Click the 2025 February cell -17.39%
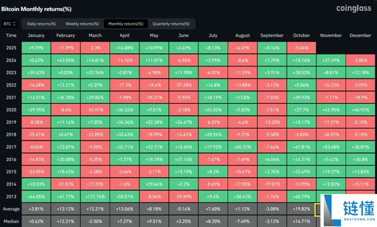The image size is (377, 227). [66, 48]
